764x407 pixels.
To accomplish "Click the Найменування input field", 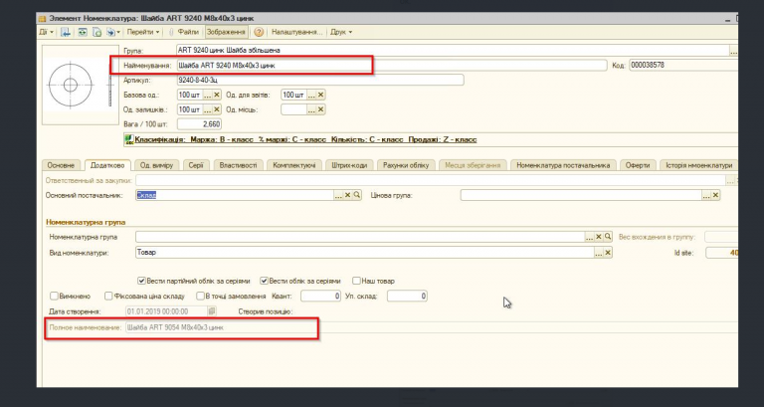I will pyautogui.click(x=392, y=65).
